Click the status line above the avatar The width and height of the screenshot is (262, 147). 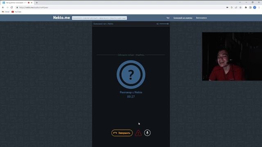tap(131, 55)
